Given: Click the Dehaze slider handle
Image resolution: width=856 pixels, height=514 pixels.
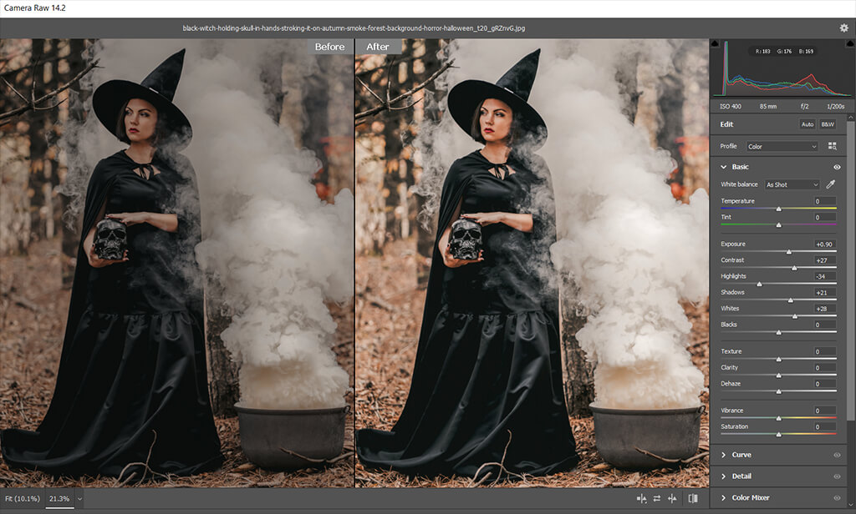Looking at the screenshot, I should [779, 391].
